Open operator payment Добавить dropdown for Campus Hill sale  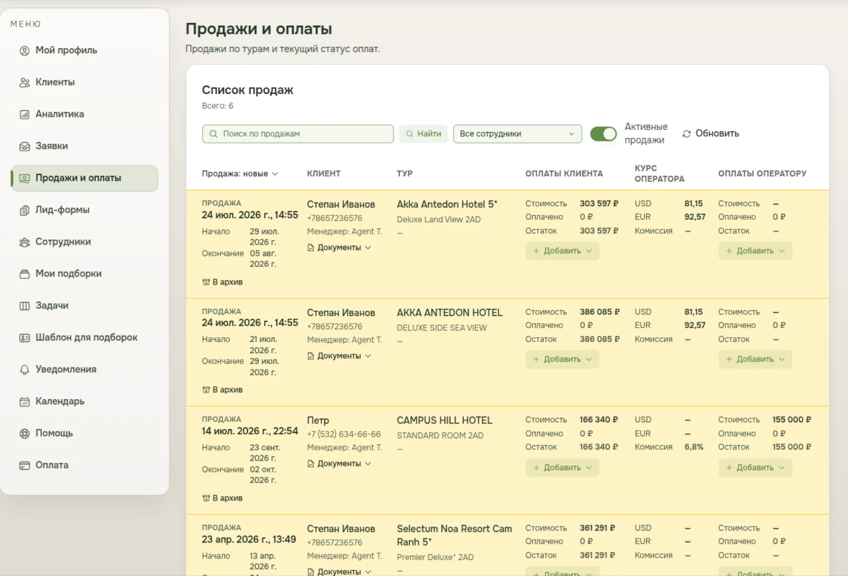755,468
